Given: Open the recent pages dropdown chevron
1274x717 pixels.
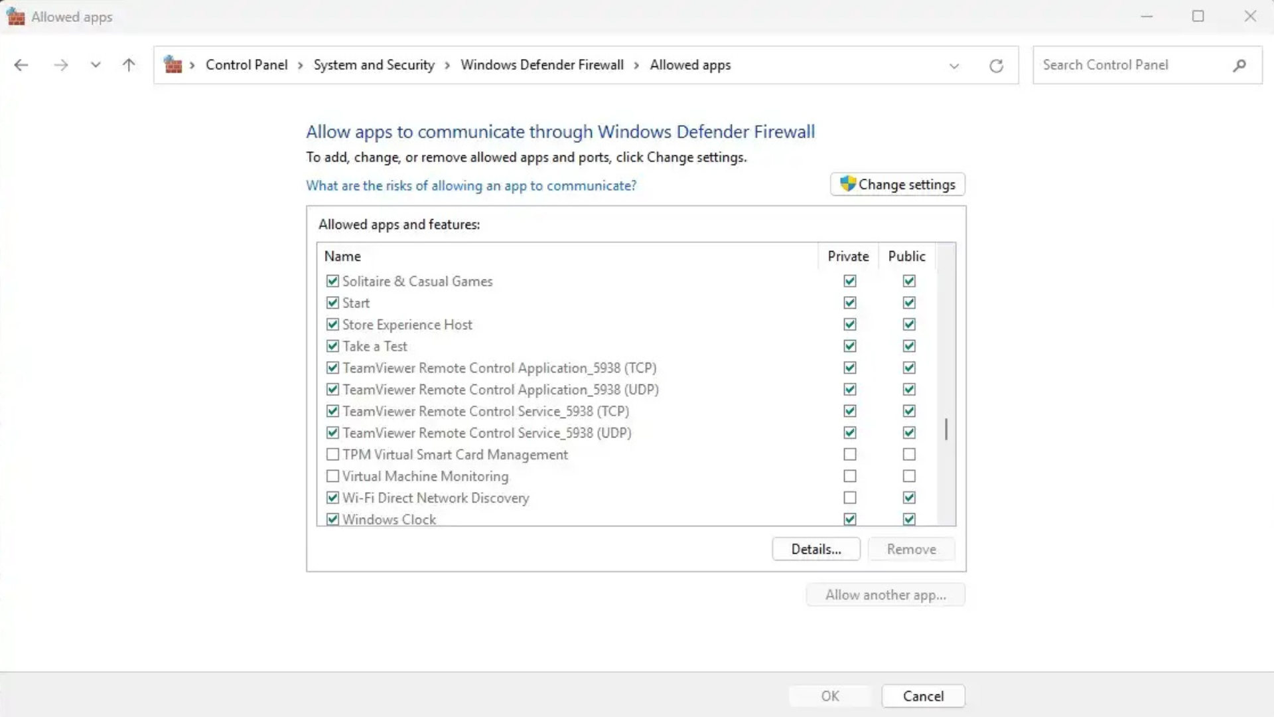Looking at the screenshot, I should point(96,64).
